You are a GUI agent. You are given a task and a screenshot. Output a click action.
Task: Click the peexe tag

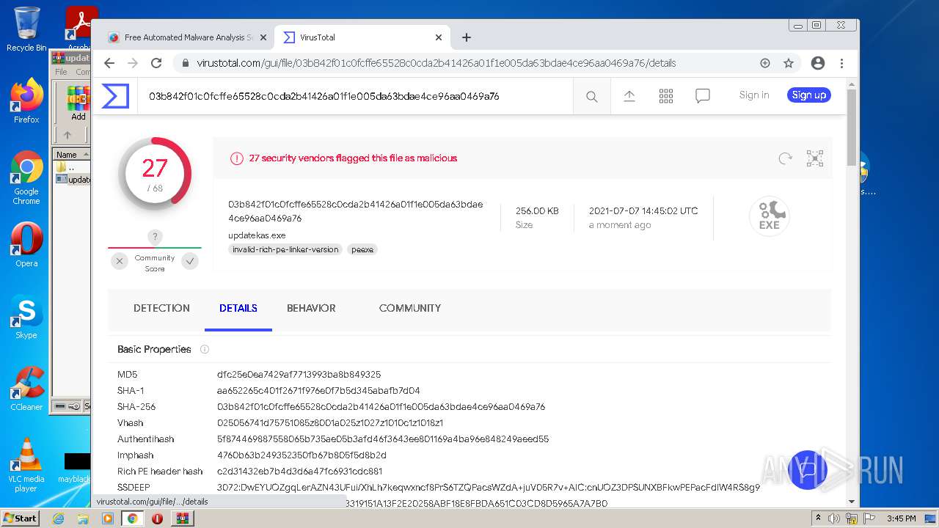point(362,249)
